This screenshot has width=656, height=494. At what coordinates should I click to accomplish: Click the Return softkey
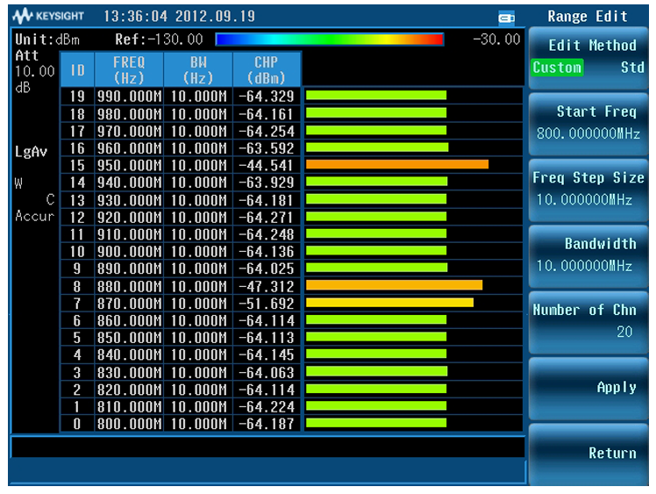588,454
